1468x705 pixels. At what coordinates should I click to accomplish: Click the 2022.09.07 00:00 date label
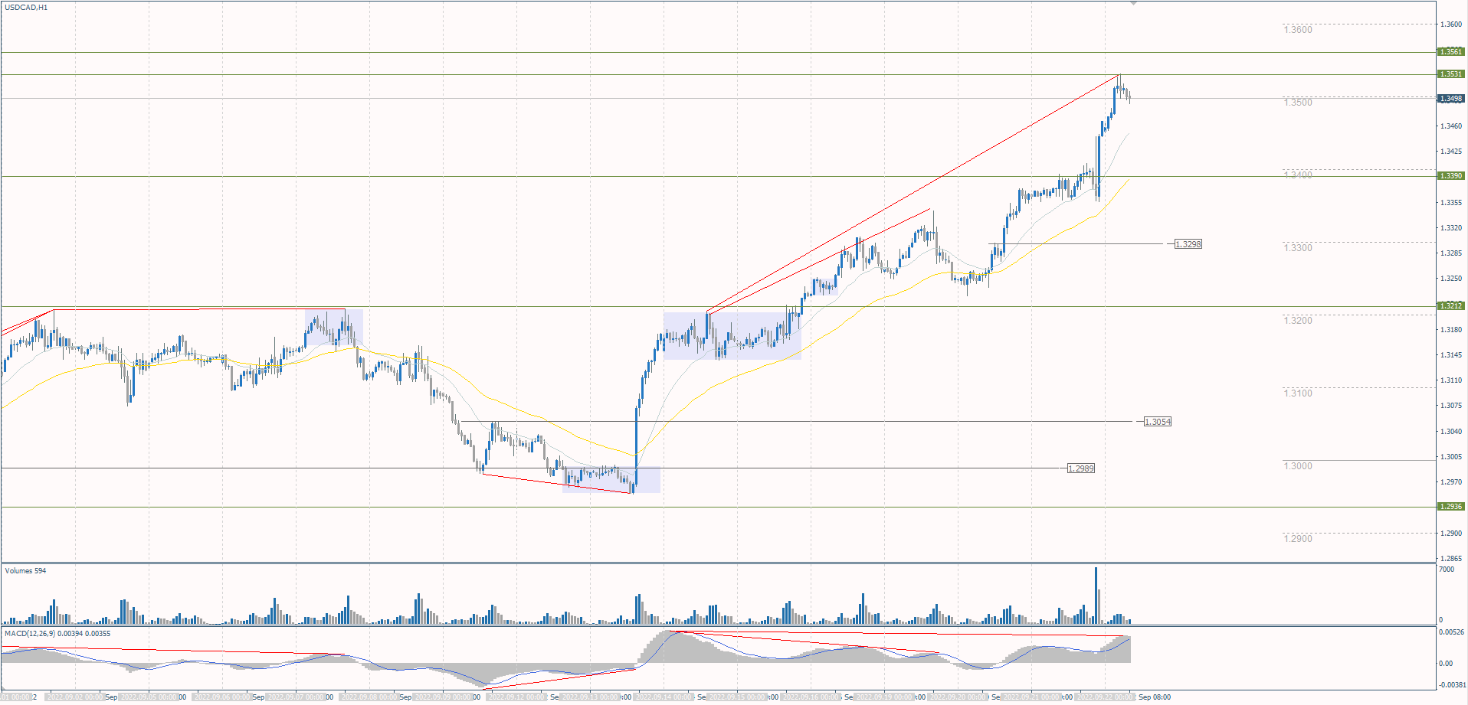[x=297, y=697]
